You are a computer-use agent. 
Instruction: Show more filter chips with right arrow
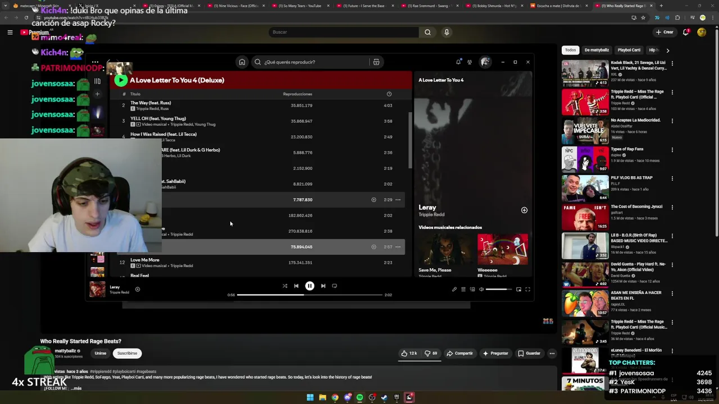click(667, 50)
